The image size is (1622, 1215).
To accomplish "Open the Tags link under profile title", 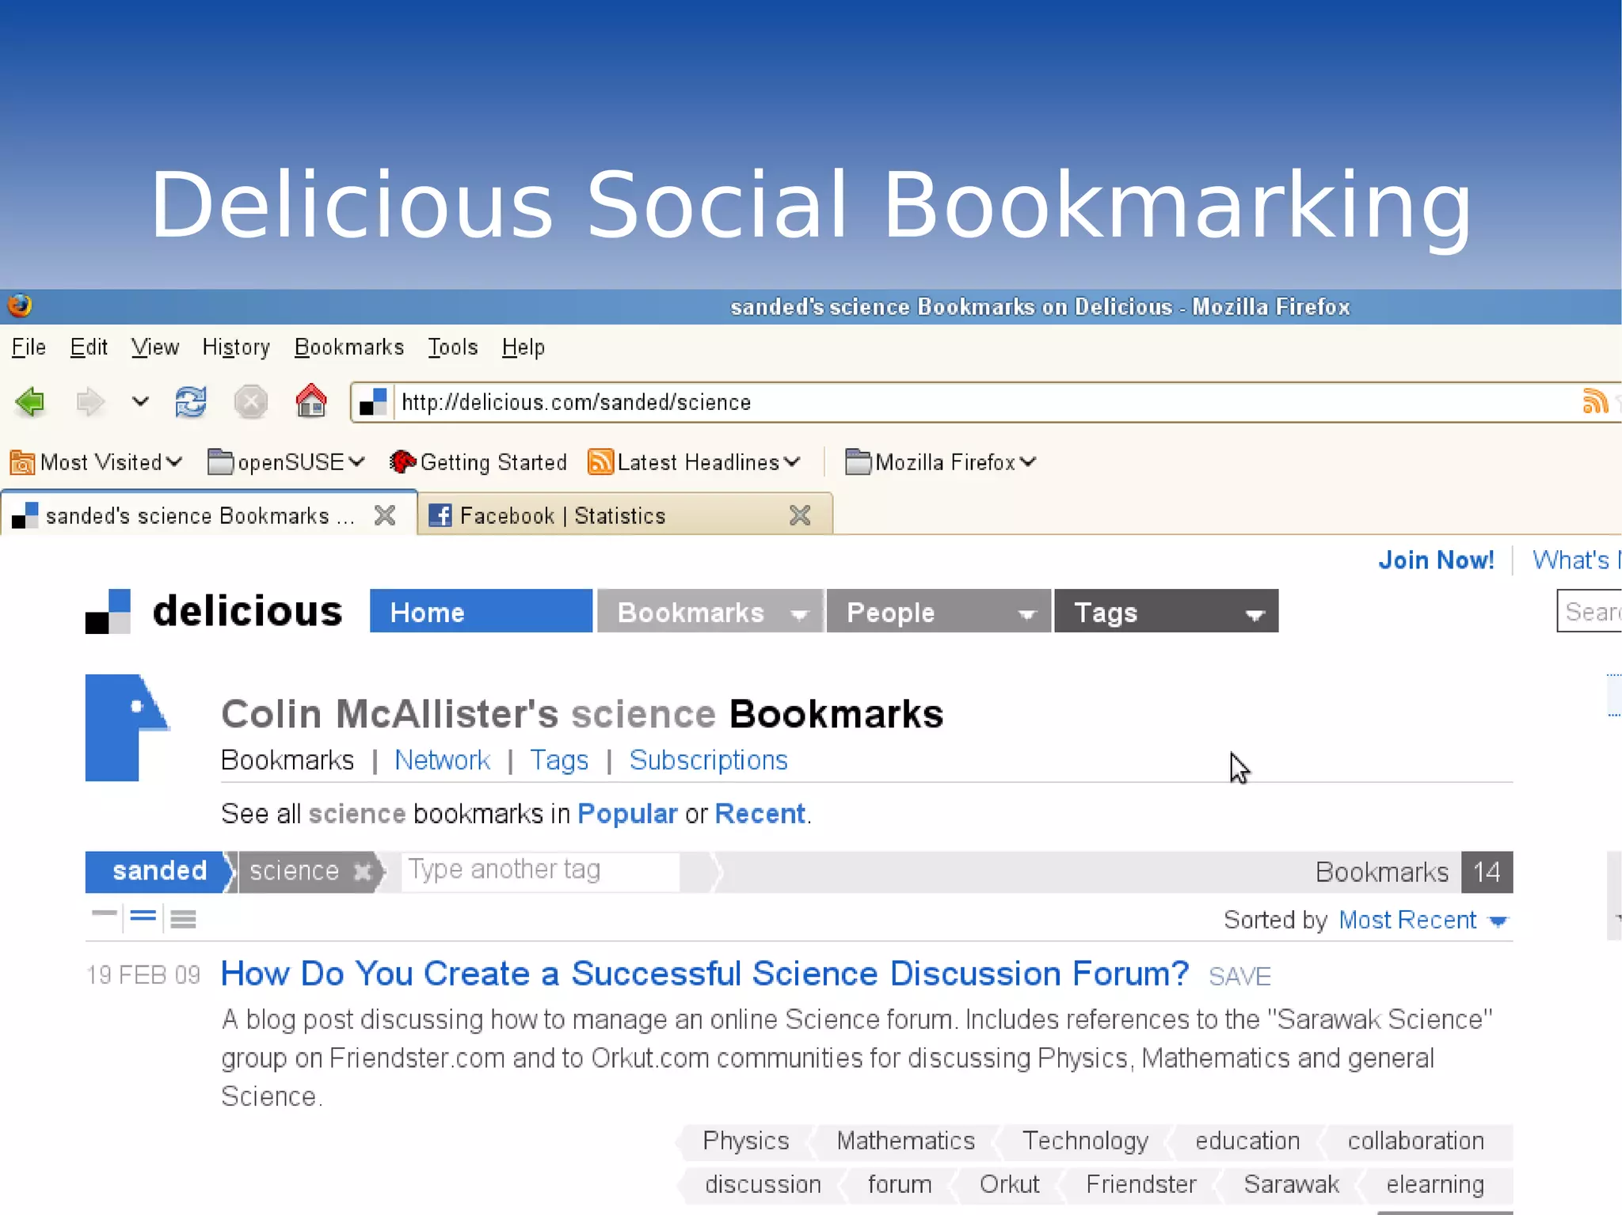I will point(559,760).
